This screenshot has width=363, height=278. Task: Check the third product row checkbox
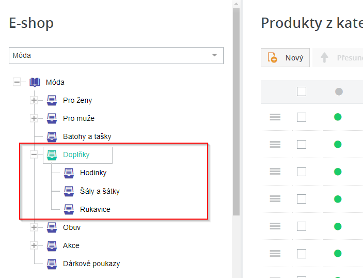tap(302, 172)
